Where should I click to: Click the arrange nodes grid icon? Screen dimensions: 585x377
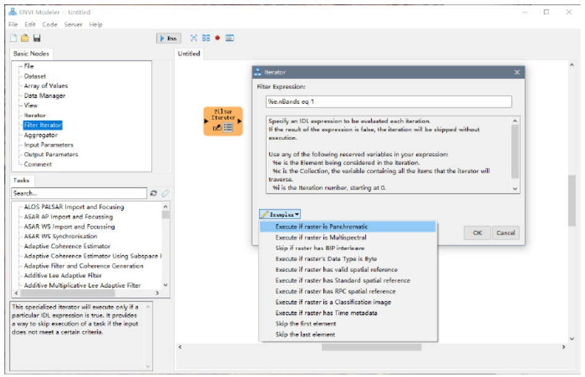point(206,38)
